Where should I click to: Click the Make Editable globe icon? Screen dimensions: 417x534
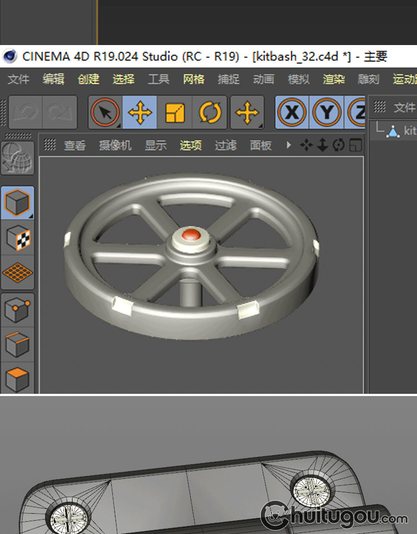(17, 158)
